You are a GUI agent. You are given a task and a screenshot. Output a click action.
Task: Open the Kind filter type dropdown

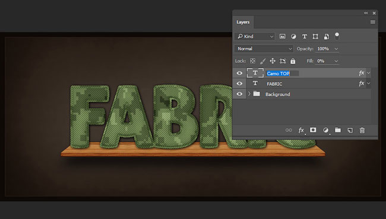click(x=255, y=37)
